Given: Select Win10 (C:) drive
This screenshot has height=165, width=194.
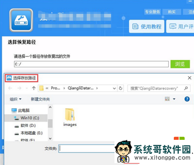Looking at the screenshot, I should tap(26, 118).
